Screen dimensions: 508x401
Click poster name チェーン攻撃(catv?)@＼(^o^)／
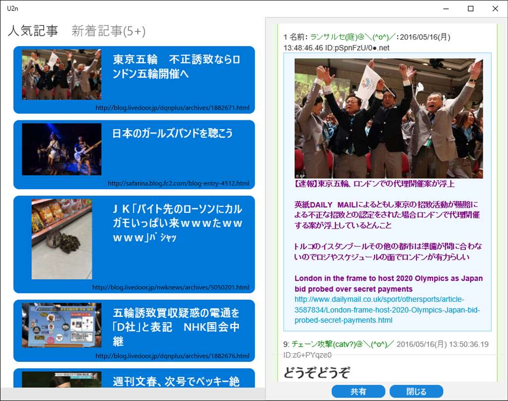(343, 344)
